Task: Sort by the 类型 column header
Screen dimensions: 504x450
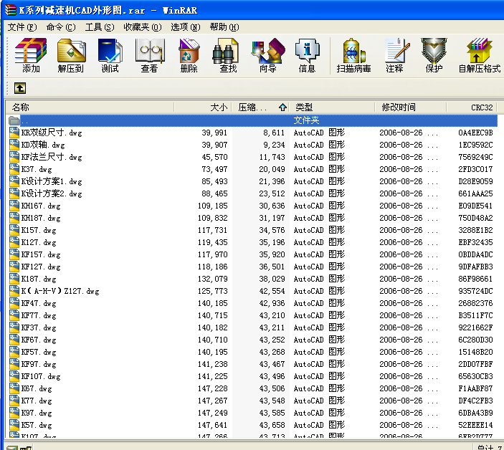Action: [x=332, y=107]
